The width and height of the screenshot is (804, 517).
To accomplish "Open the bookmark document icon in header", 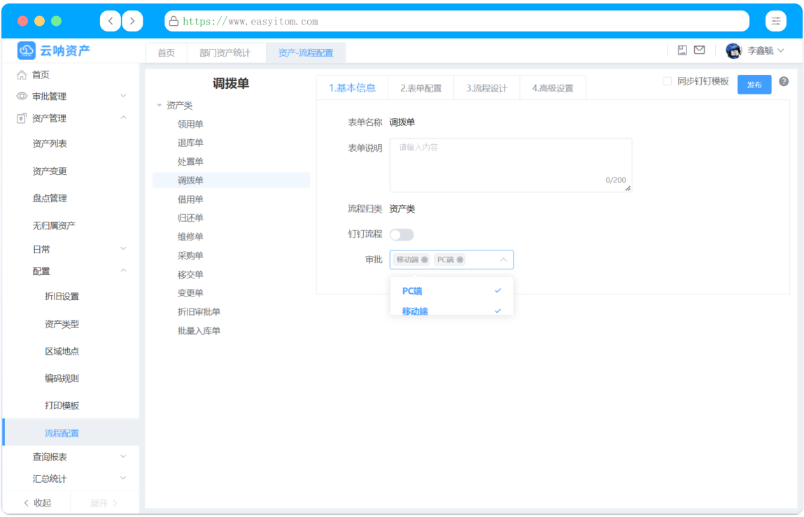I will [682, 50].
